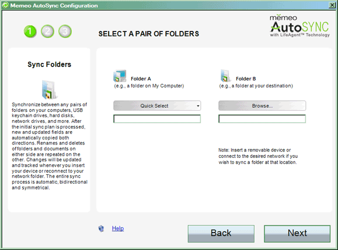Click the Folder A computer icon
The width and height of the screenshot is (338, 250).
tap(120, 76)
